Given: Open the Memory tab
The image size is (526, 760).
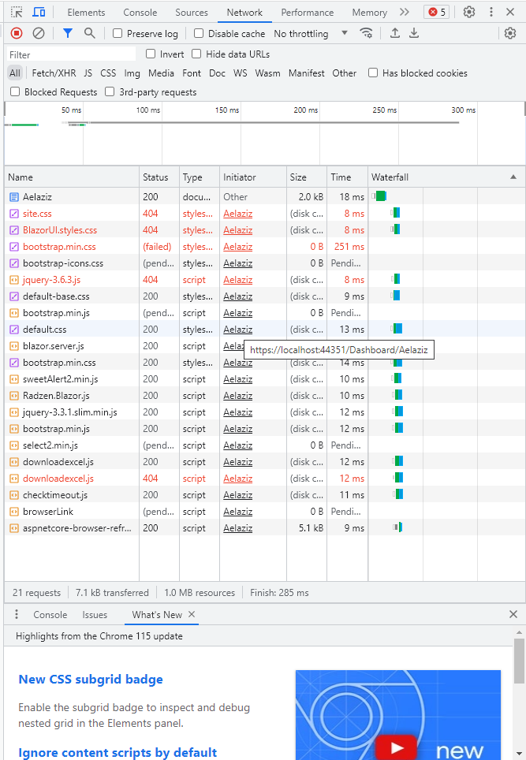Looking at the screenshot, I should point(369,12).
